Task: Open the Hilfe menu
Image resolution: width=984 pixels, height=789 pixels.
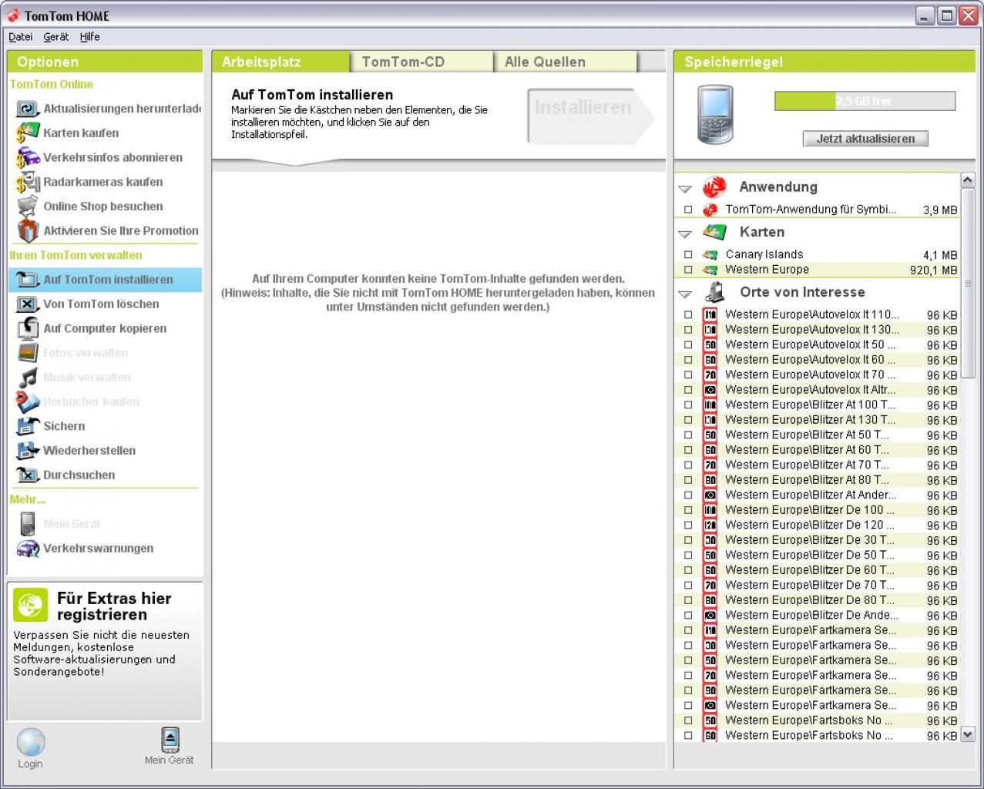Action: [x=90, y=37]
